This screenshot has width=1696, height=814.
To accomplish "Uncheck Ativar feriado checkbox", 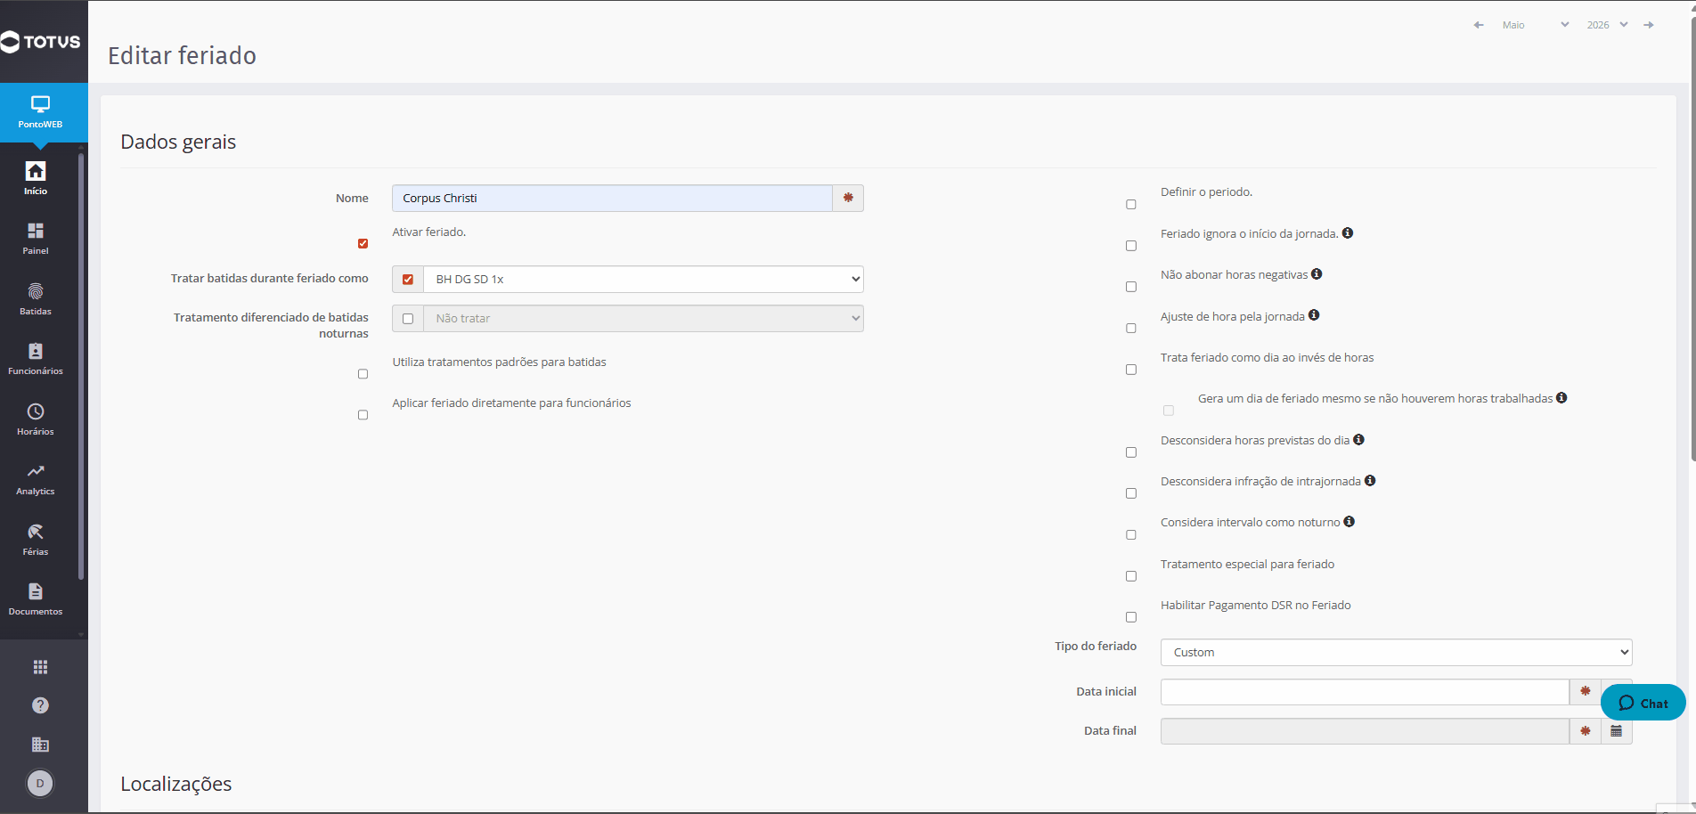I will click(x=363, y=243).
